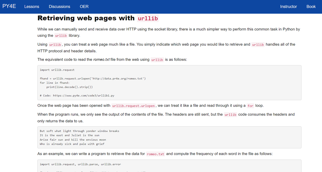Click the 'import urllib.request, urllib.parse, urllib.error' line
Screen dimensions: 322x172
coord(80,164)
